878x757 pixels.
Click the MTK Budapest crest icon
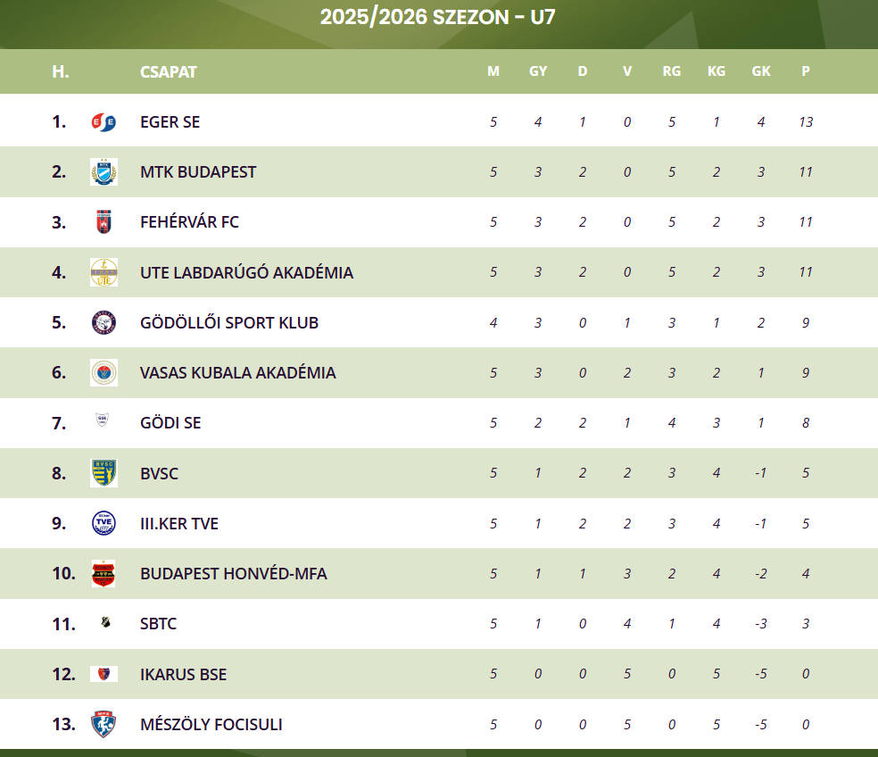pyautogui.click(x=104, y=172)
